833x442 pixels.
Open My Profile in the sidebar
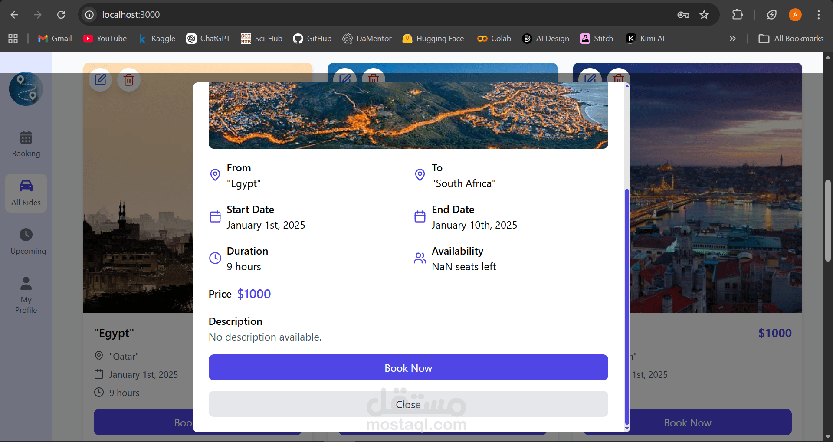coord(26,295)
